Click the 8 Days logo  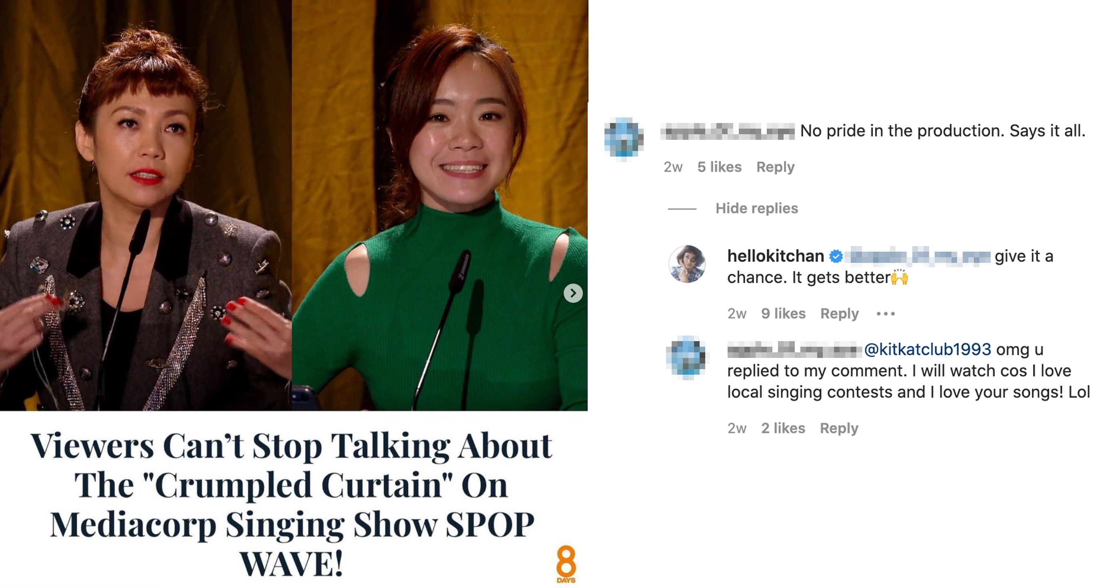[566, 564]
